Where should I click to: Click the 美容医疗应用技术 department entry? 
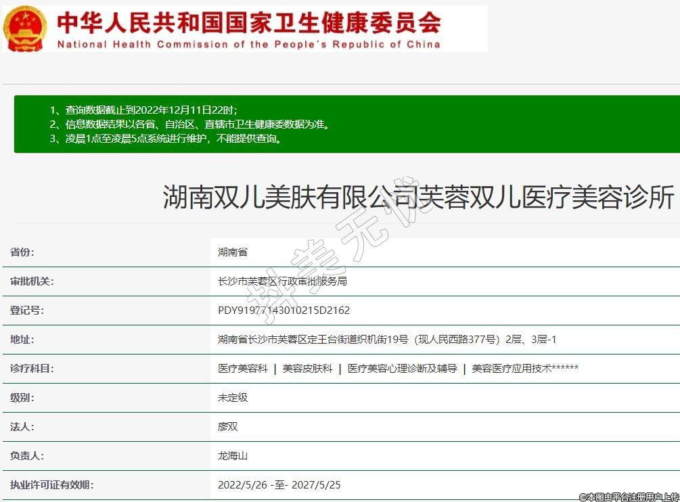pyautogui.click(x=524, y=369)
